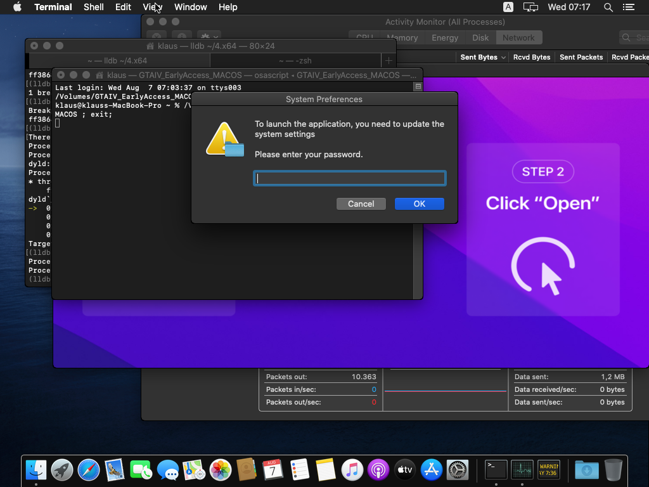Open the Window menu in menu bar

(190, 7)
